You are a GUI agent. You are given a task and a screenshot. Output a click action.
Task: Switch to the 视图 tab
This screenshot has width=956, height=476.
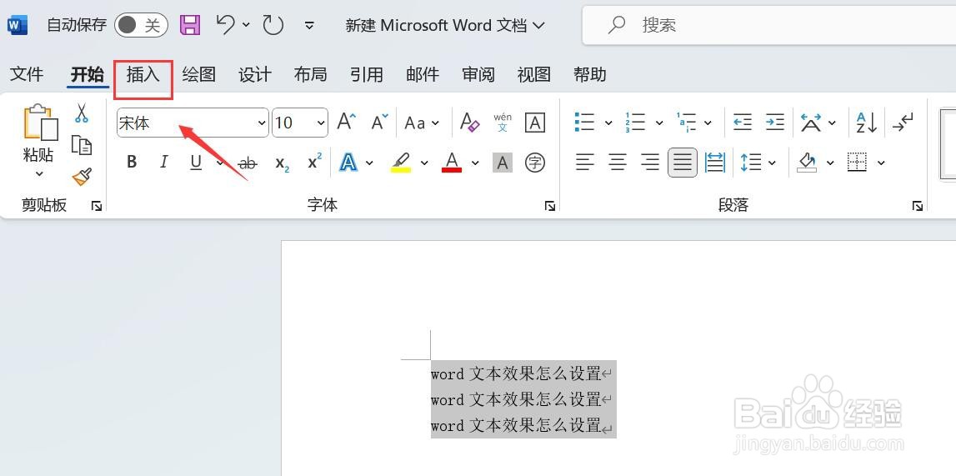[534, 74]
